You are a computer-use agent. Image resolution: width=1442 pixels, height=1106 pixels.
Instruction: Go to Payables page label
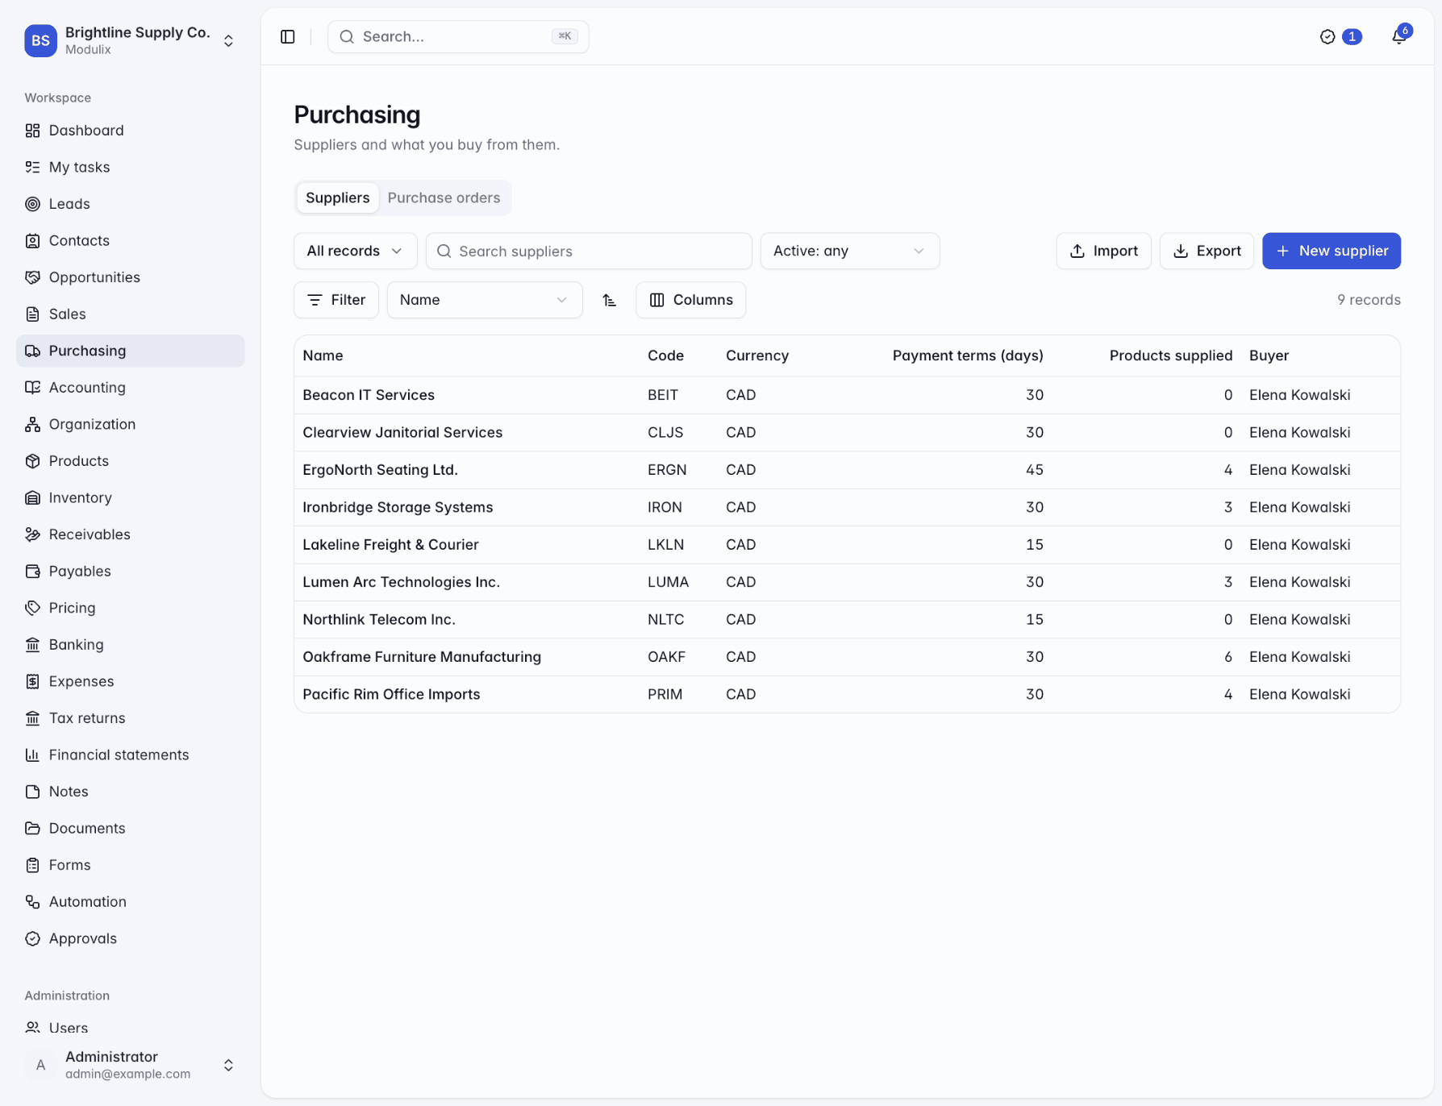pos(80,571)
